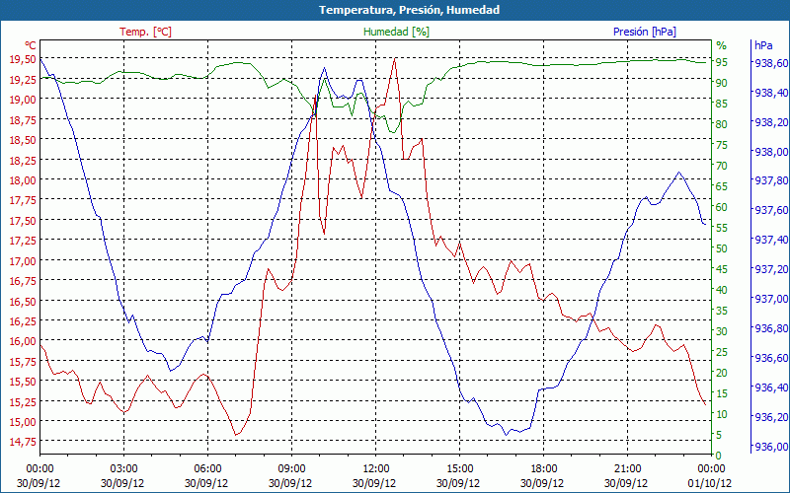Click humidity axis value "30"
Viewport: 790px width, 493px height.
click(x=722, y=331)
